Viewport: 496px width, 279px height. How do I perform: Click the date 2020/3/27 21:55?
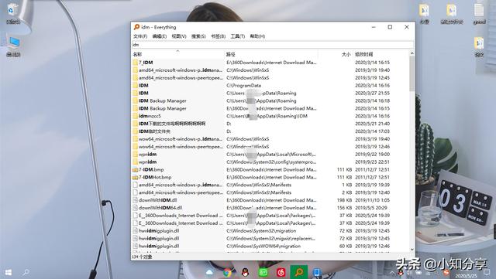pos(372,93)
